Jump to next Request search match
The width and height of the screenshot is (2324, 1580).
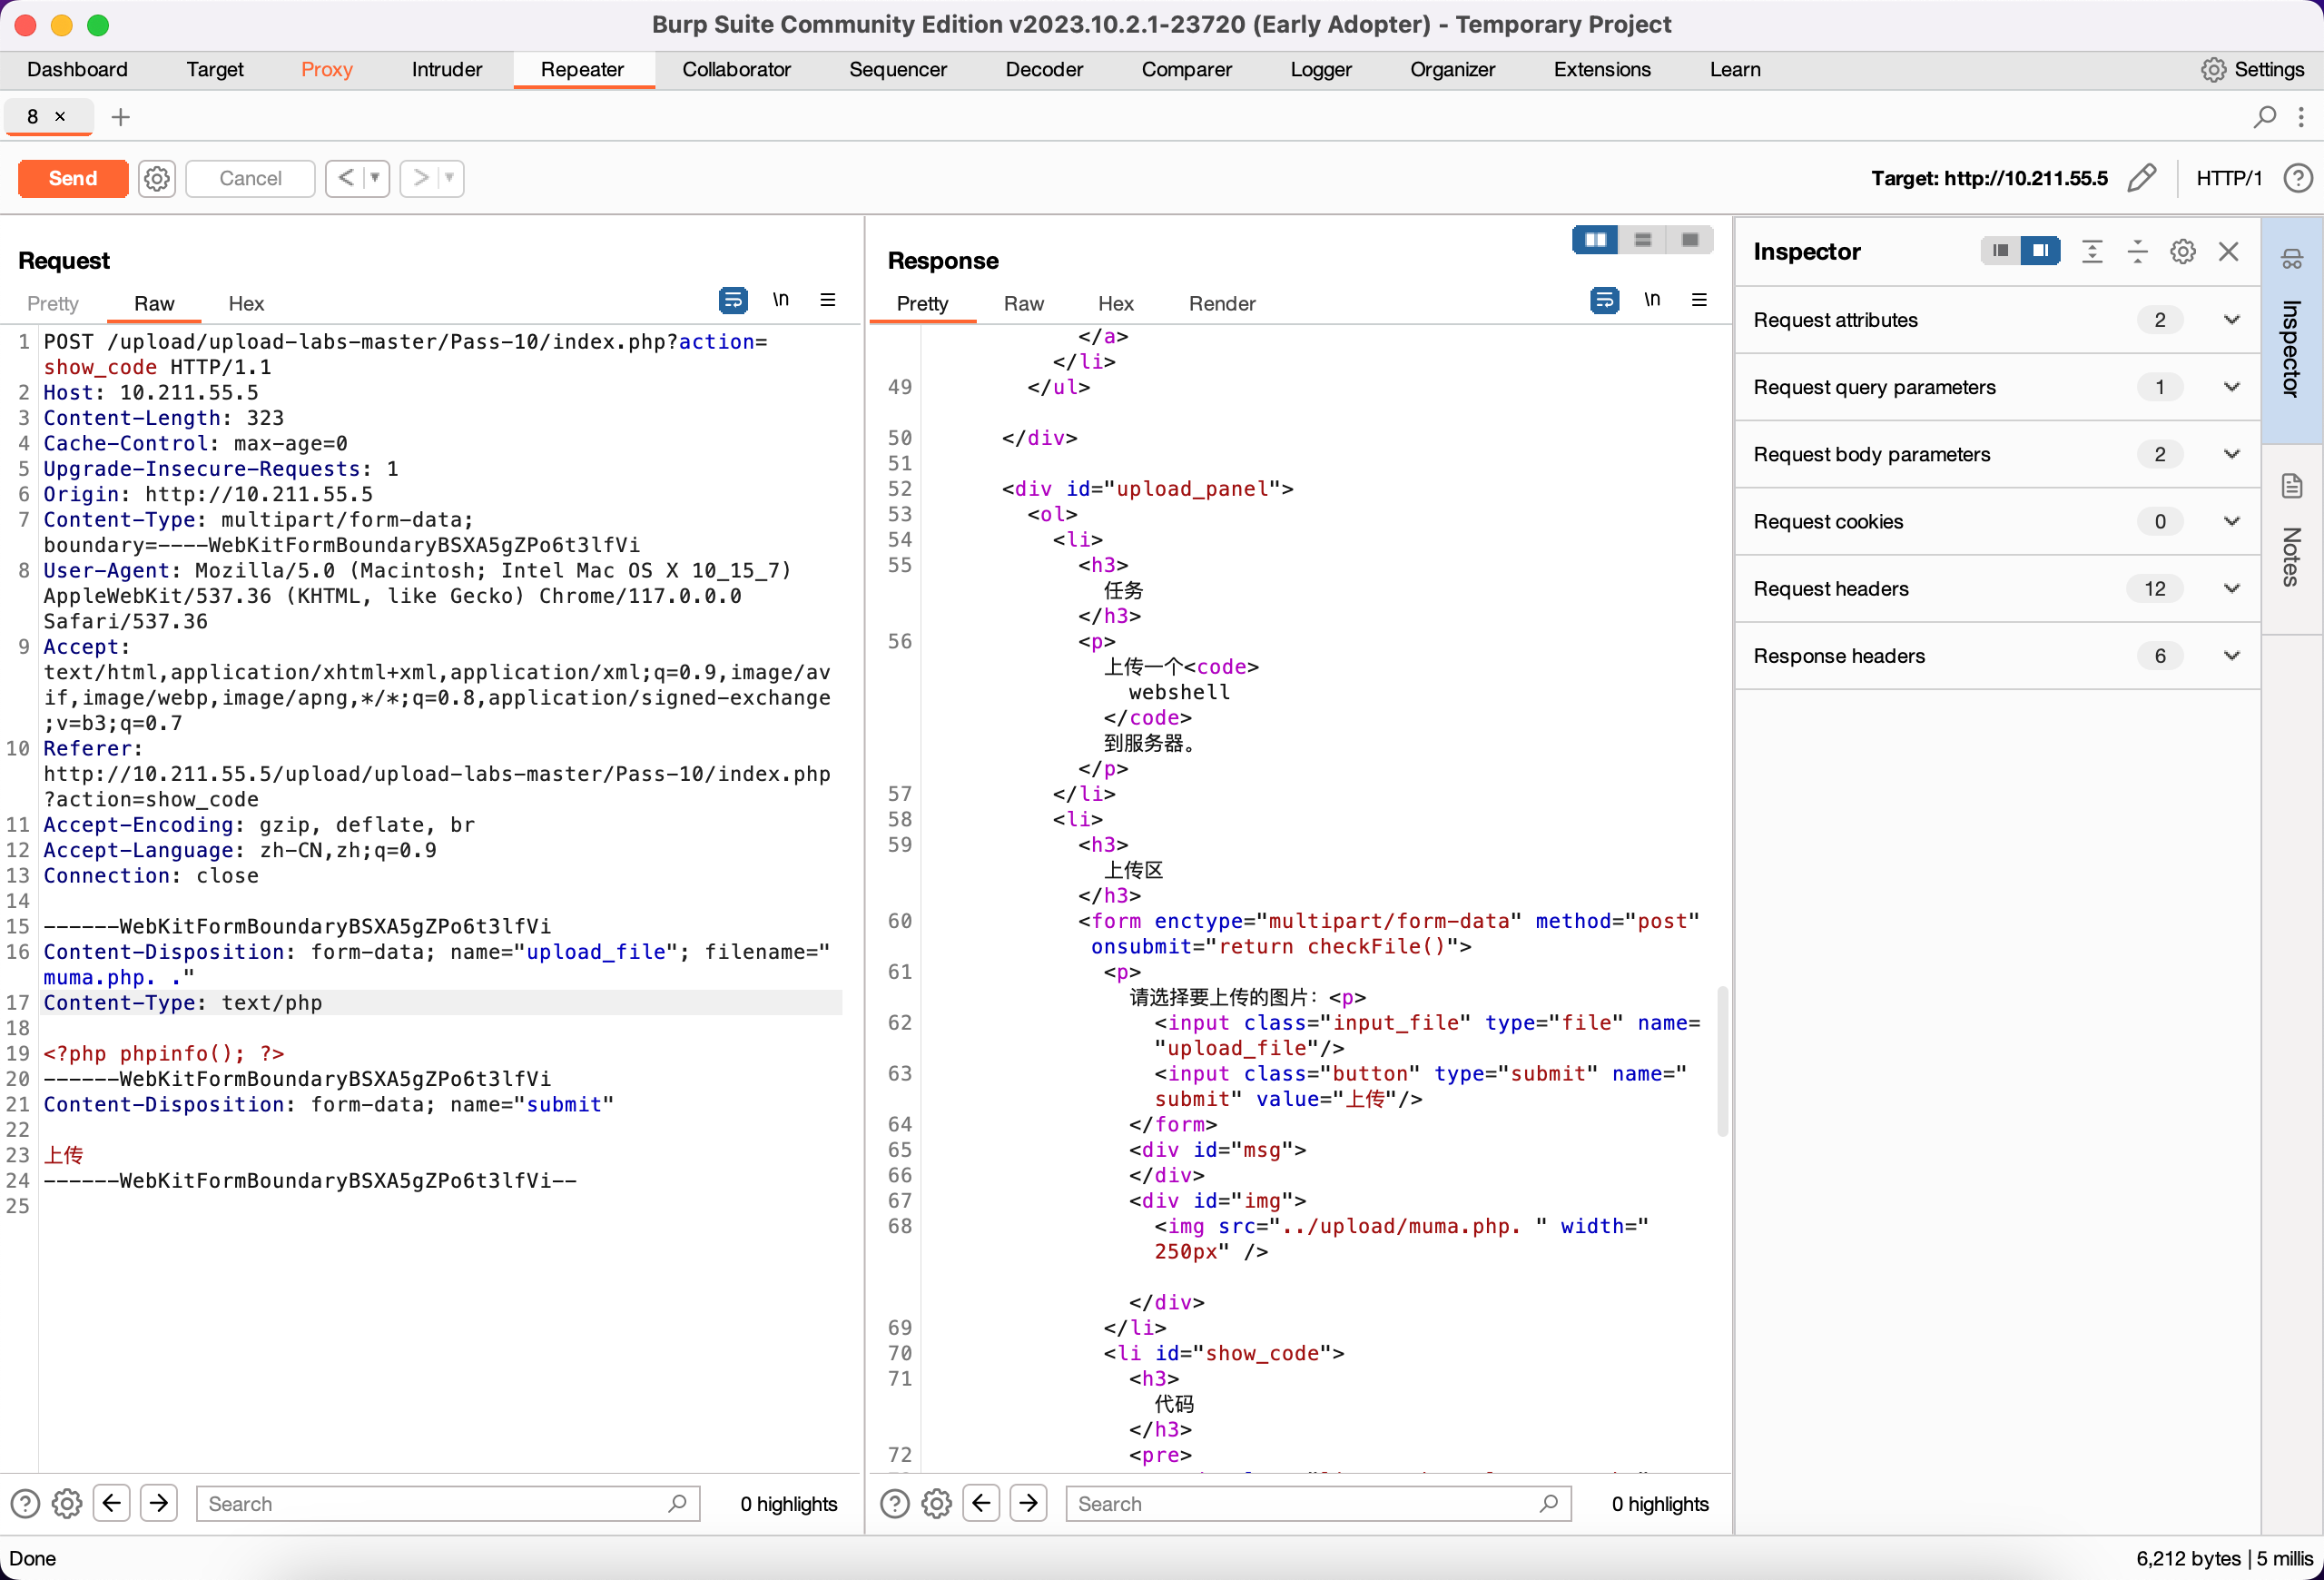tap(159, 1503)
